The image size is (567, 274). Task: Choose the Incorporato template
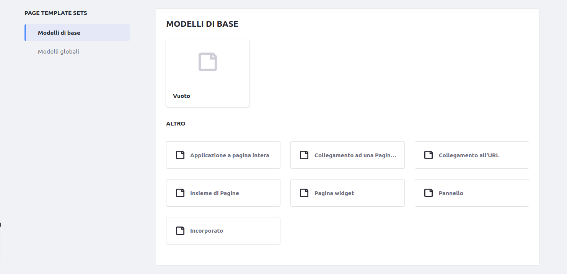point(223,230)
